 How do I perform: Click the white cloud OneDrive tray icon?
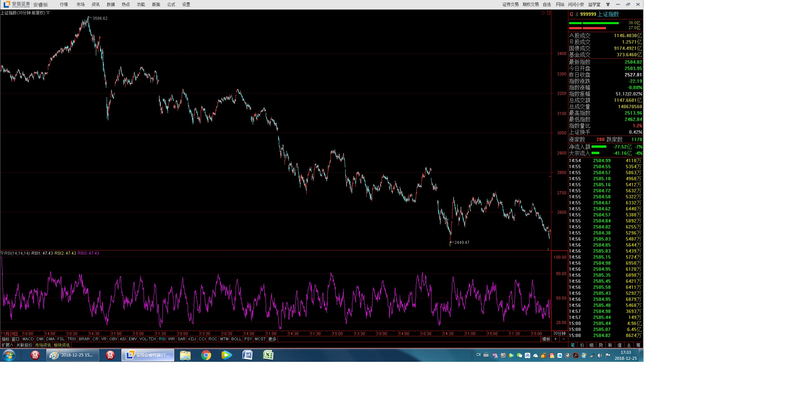point(535,355)
